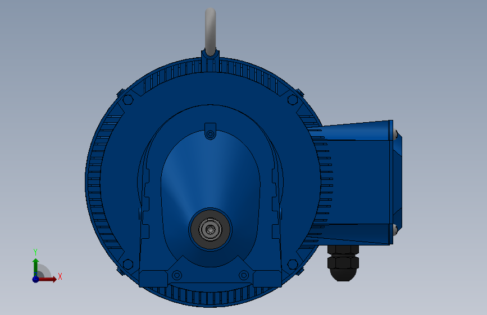Click the left mounting hole at gearbox base
Image resolution: width=487 pixels, height=315 pixels.
177,275
